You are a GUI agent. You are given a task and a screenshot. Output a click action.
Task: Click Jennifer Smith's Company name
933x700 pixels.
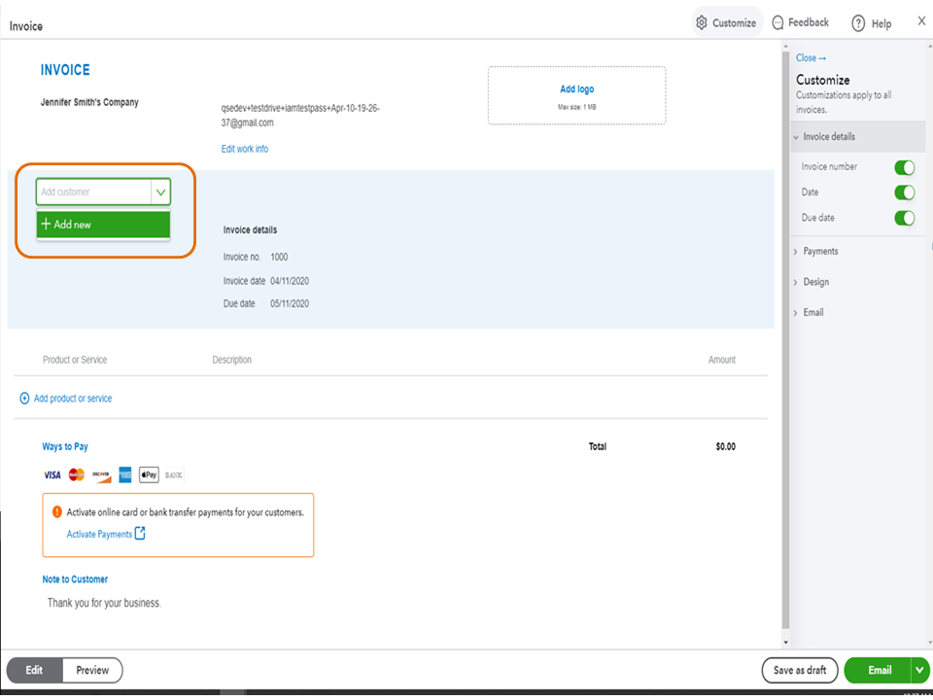point(89,102)
